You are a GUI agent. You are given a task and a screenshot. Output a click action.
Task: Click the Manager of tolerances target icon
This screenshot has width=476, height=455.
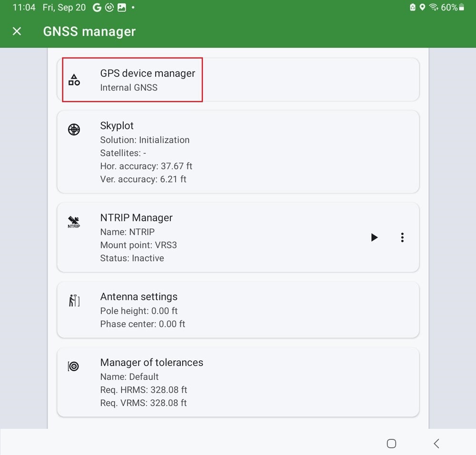pyautogui.click(x=73, y=366)
